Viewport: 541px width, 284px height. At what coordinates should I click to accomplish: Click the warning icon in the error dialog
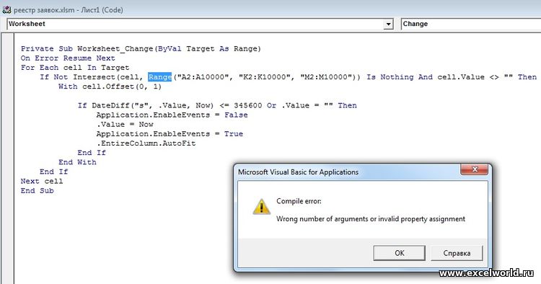(262, 207)
